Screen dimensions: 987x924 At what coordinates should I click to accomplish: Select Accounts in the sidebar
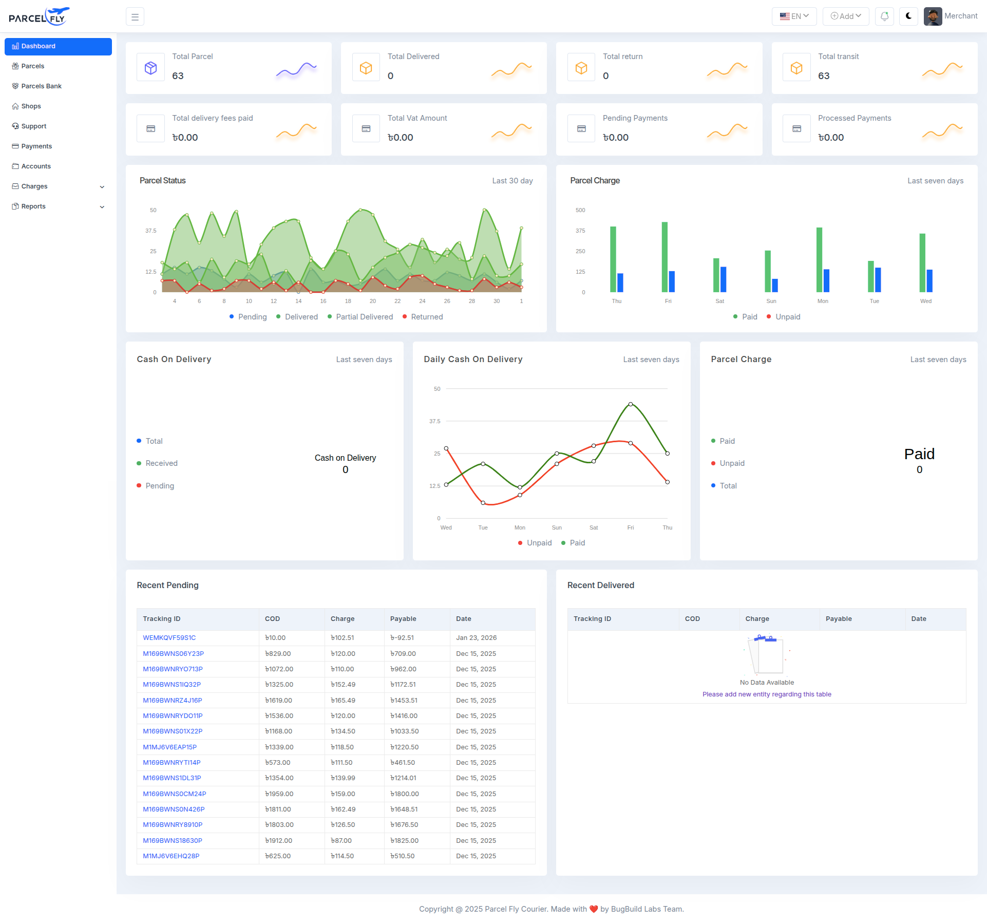pos(35,166)
